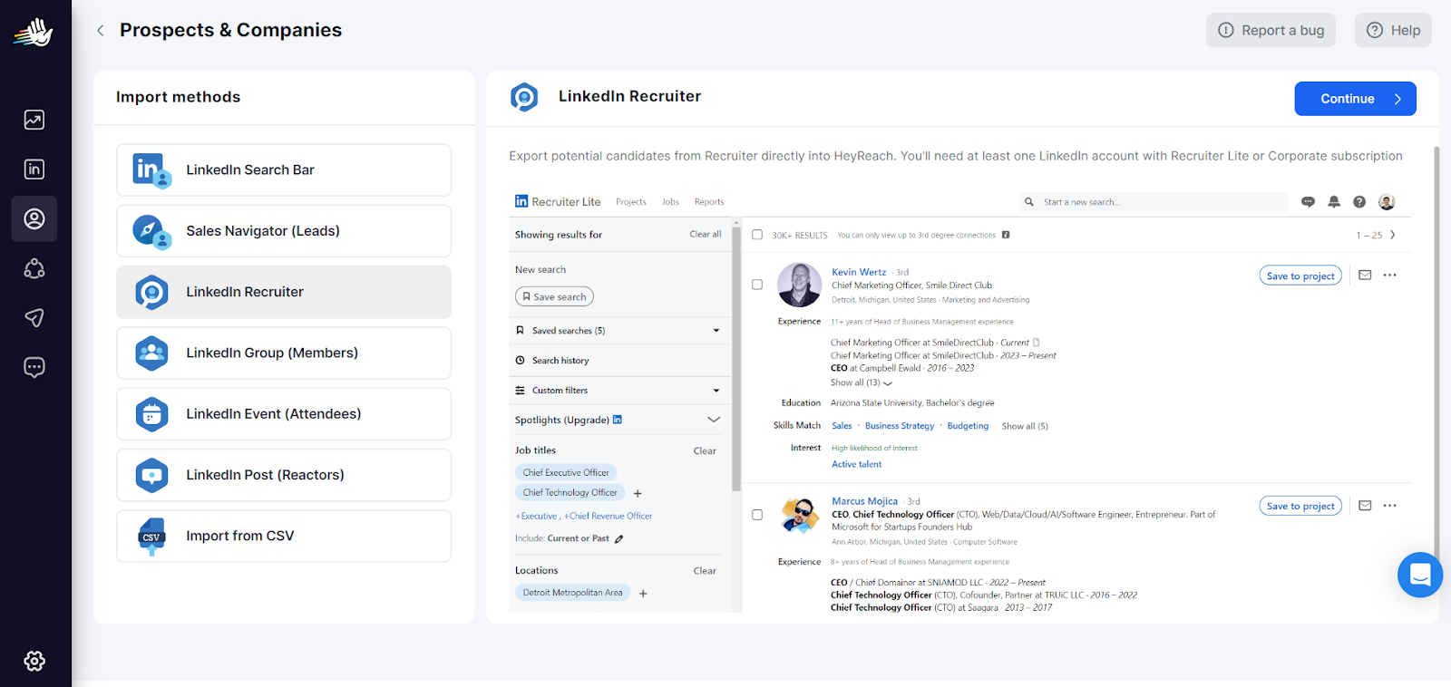Show all (5) skills matches
Viewport: 1451px width, 687px height.
pyautogui.click(x=1025, y=426)
